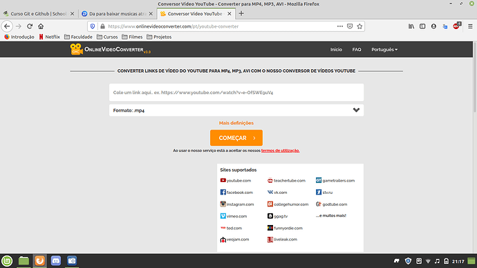Open the Faculdade bookmarks folder

point(78,37)
